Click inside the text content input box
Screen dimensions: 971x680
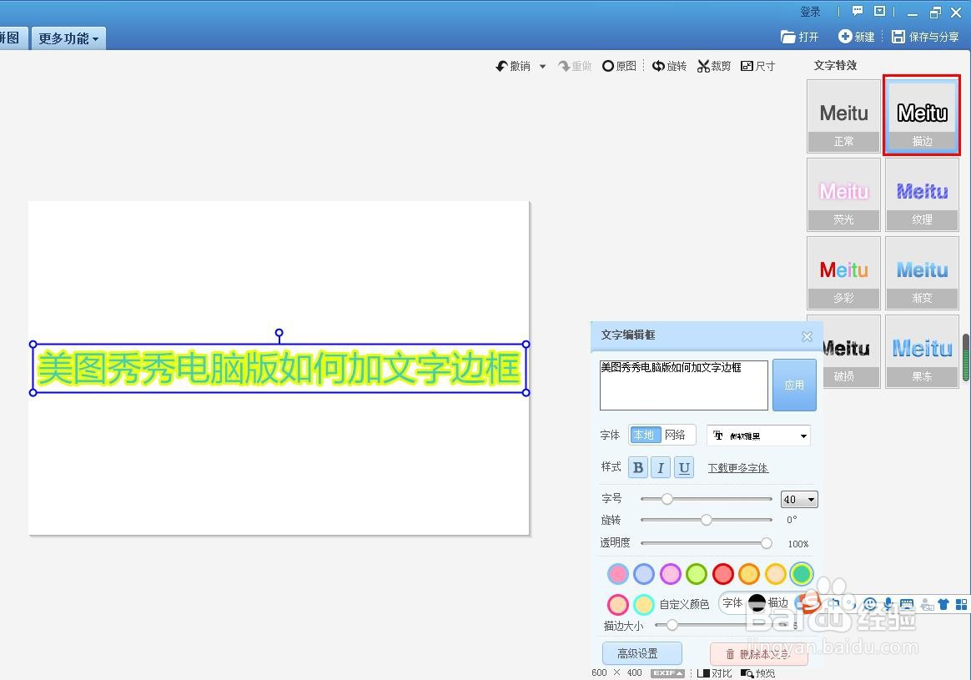click(684, 385)
